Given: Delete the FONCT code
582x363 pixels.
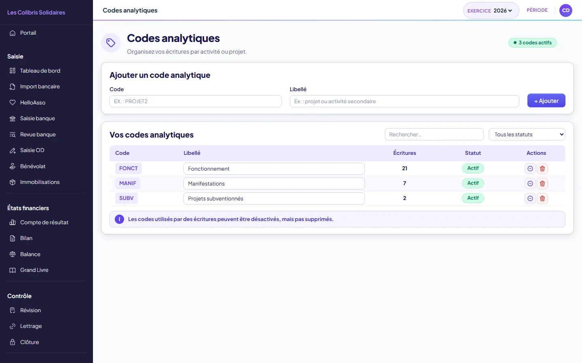Looking at the screenshot, I should click(x=542, y=169).
